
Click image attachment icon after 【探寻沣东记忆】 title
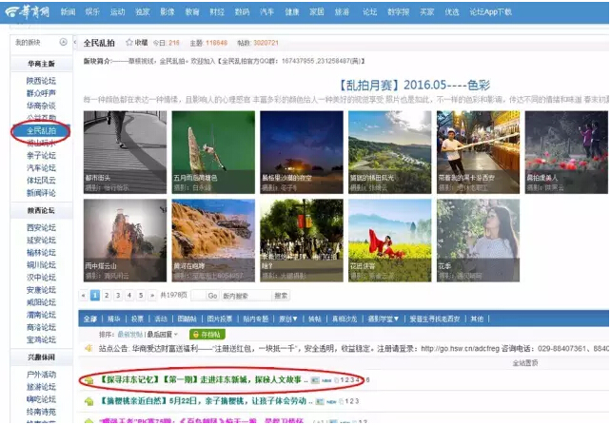[315, 380]
